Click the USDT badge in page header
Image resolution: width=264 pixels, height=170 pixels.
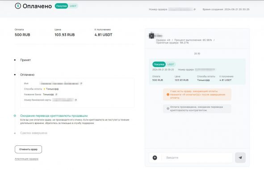(x=73, y=6)
